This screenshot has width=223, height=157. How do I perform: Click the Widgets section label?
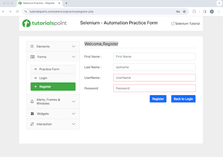[43, 114]
